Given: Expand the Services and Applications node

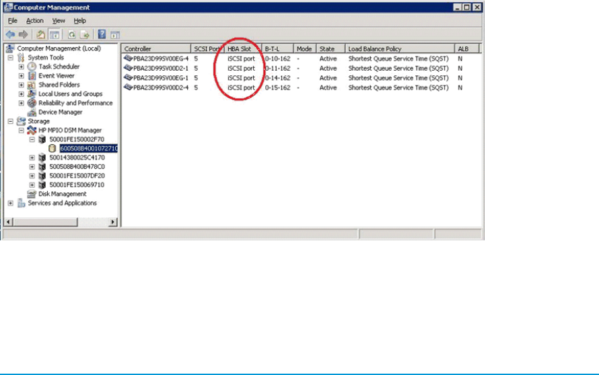Looking at the screenshot, I should coord(11,203).
